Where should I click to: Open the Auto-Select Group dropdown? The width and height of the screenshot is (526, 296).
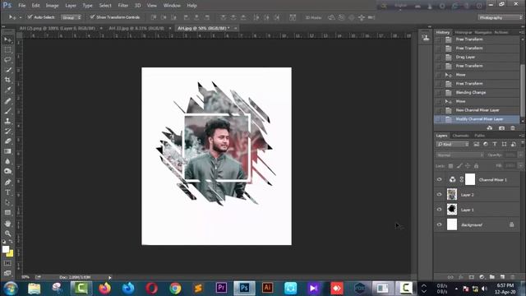coord(71,17)
